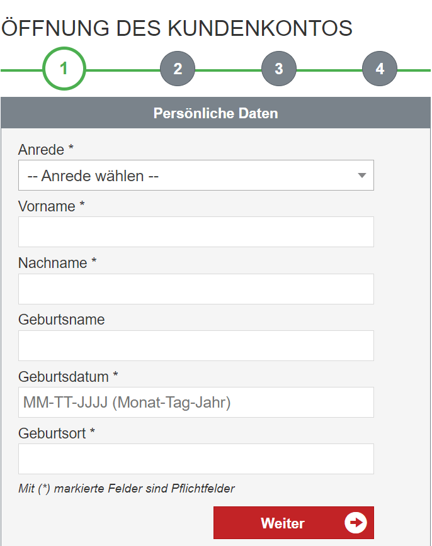Click the Anrede dropdown arrow
432x546 pixels.
point(362,175)
